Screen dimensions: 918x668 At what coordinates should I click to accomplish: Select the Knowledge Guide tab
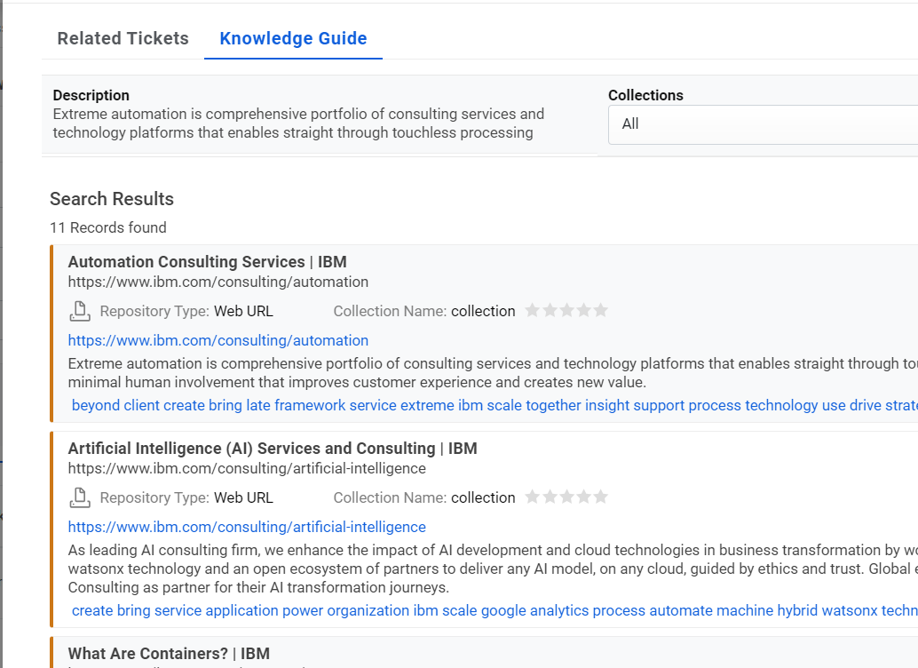(x=293, y=38)
